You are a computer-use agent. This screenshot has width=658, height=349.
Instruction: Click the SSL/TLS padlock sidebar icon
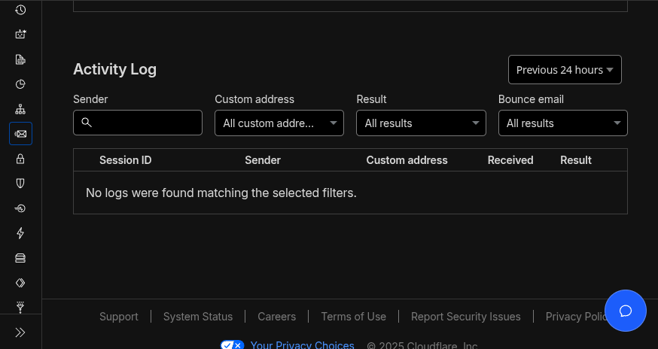point(20,159)
